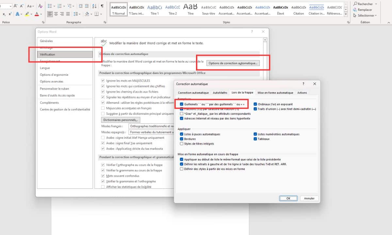This screenshot has width=392, height=235.
Task: Justify the paragraph text
Action: [68, 14]
